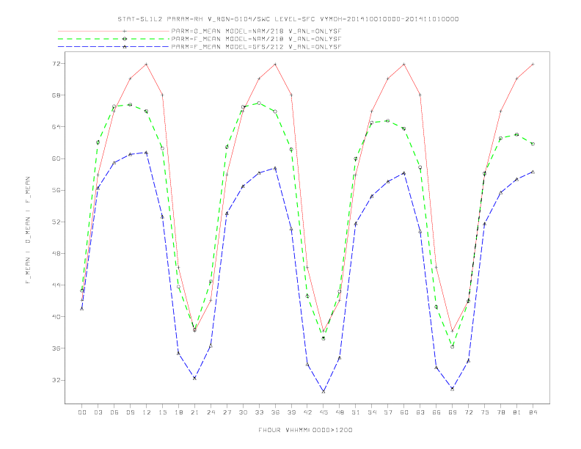Click the blue dashed legend line sample
Image resolution: width=581 pixels, height=449 pixels.
tap(114, 47)
